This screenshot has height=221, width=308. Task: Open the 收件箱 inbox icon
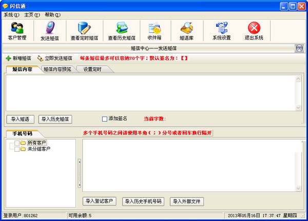pos(155,29)
